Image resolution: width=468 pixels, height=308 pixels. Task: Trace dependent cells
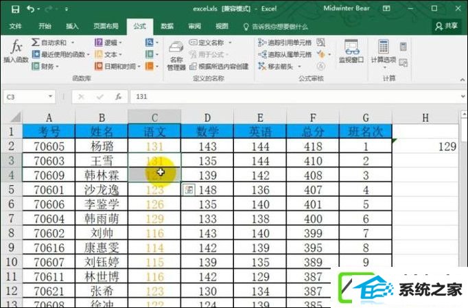click(285, 54)
